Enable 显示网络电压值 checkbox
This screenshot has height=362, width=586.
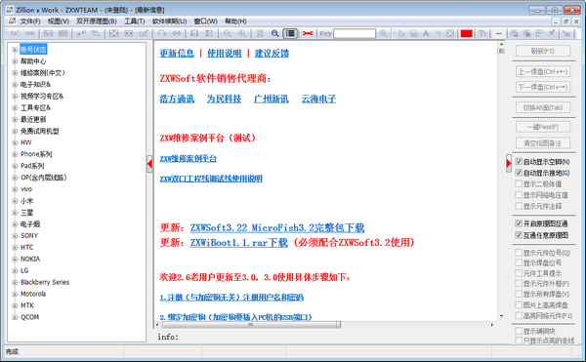click(519, 195)
